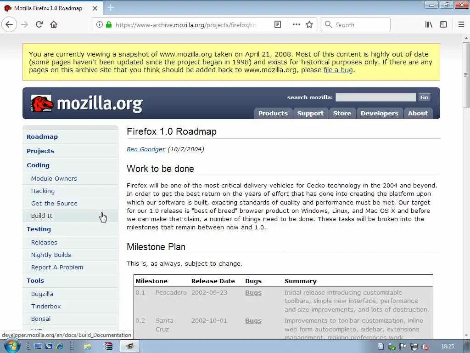Open the About navigation tab
470x353 pixels.
coord(418,113)
